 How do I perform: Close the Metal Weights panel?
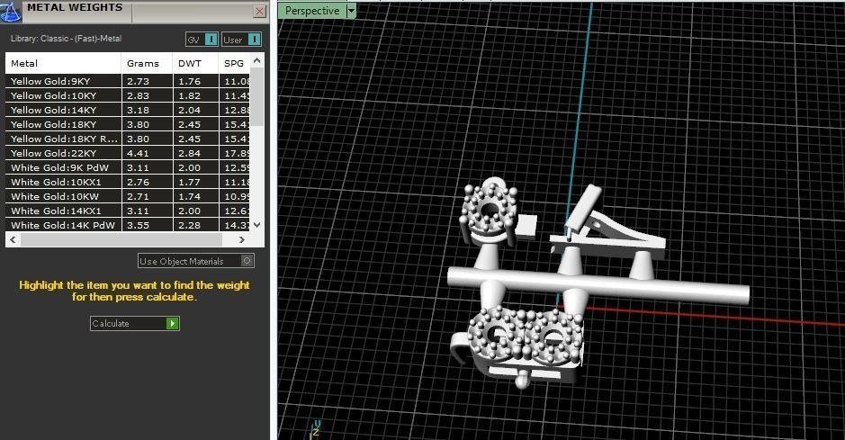[260, 12]
